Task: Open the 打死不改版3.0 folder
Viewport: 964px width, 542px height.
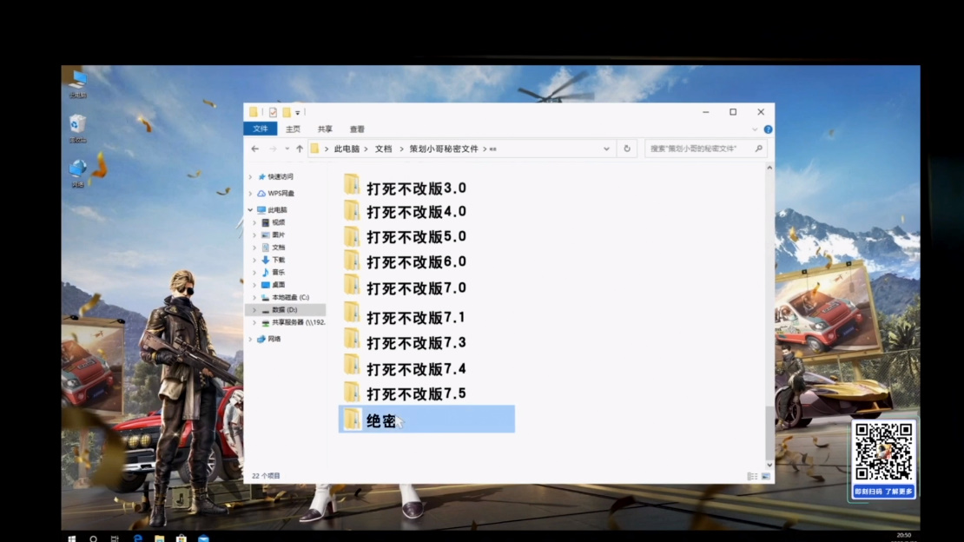Action: pos(406,187)
